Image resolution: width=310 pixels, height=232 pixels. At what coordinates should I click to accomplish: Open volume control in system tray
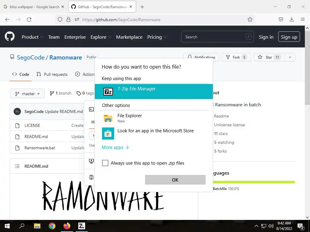pos(271,226)
